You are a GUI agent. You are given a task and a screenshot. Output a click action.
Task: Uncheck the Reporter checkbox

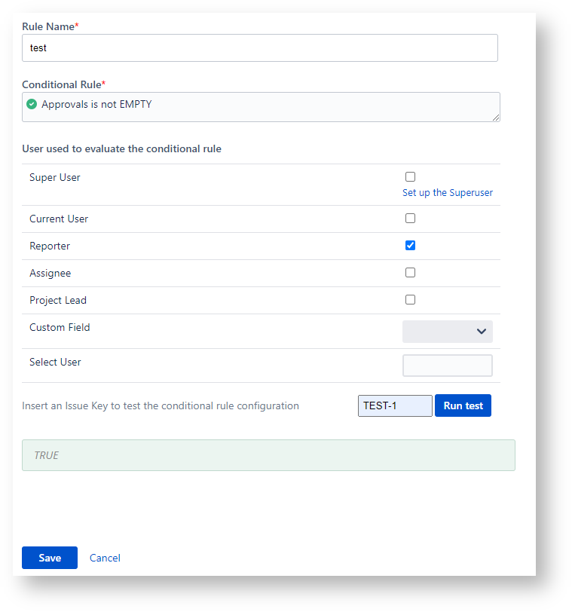click(410, 246)
